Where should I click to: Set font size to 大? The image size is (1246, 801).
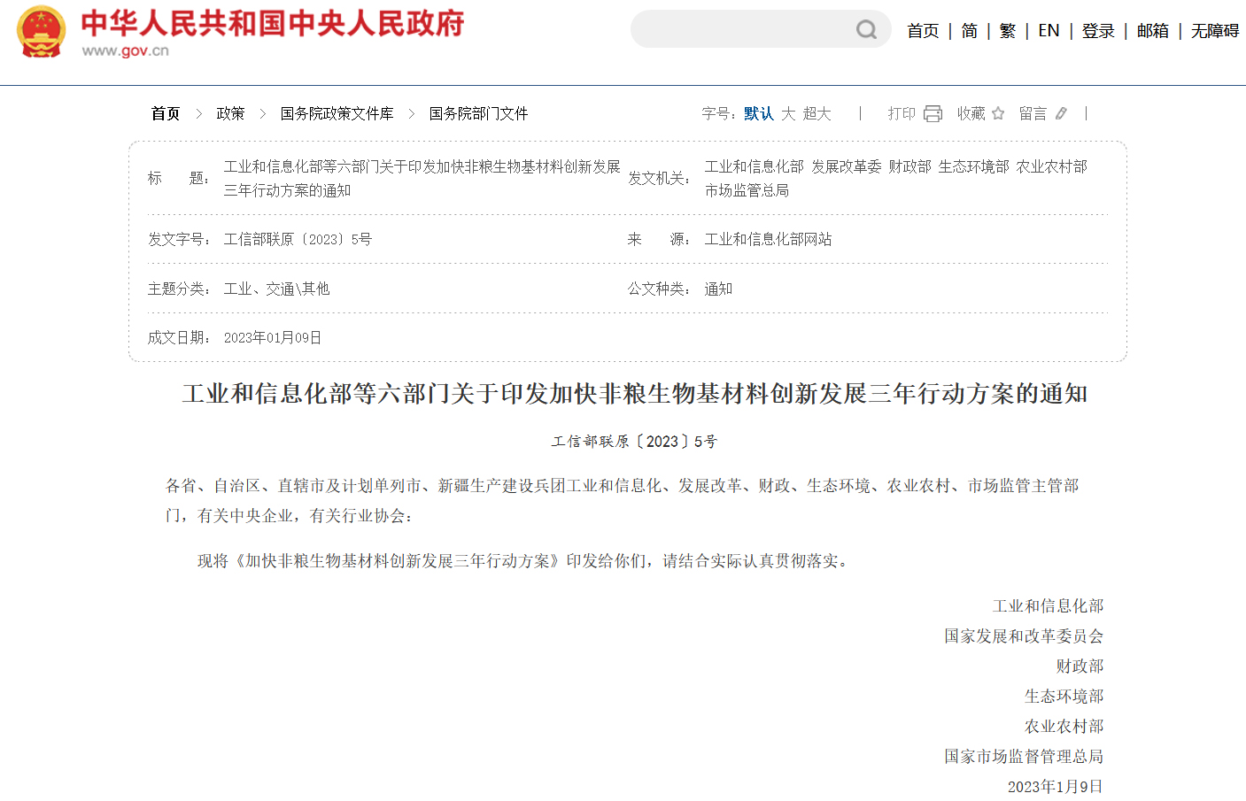(788, 113)
